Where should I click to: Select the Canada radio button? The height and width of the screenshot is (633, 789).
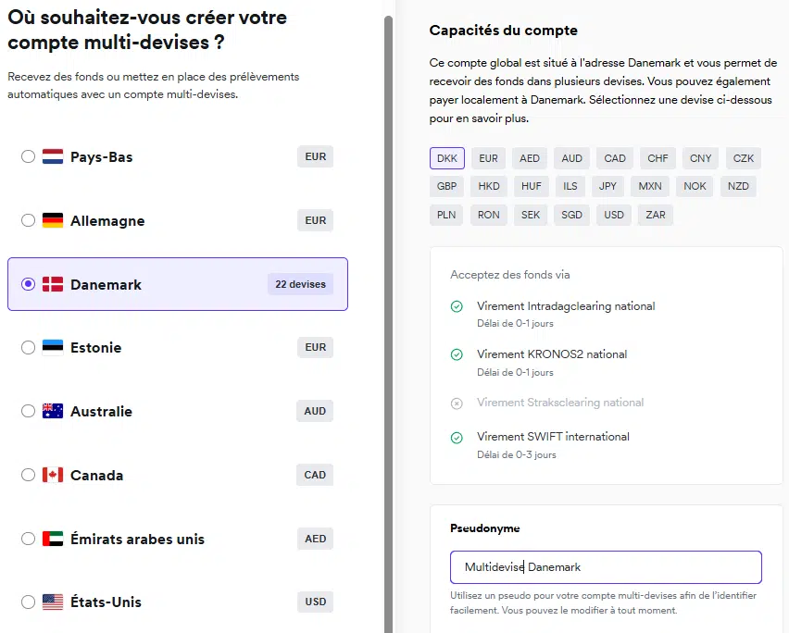(x=27, y=475)
